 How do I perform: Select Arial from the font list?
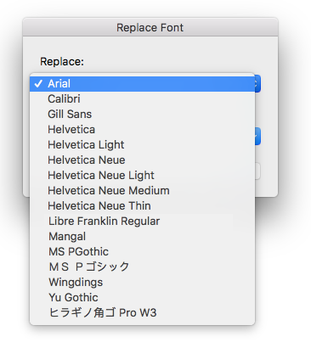tap(142, 84)
